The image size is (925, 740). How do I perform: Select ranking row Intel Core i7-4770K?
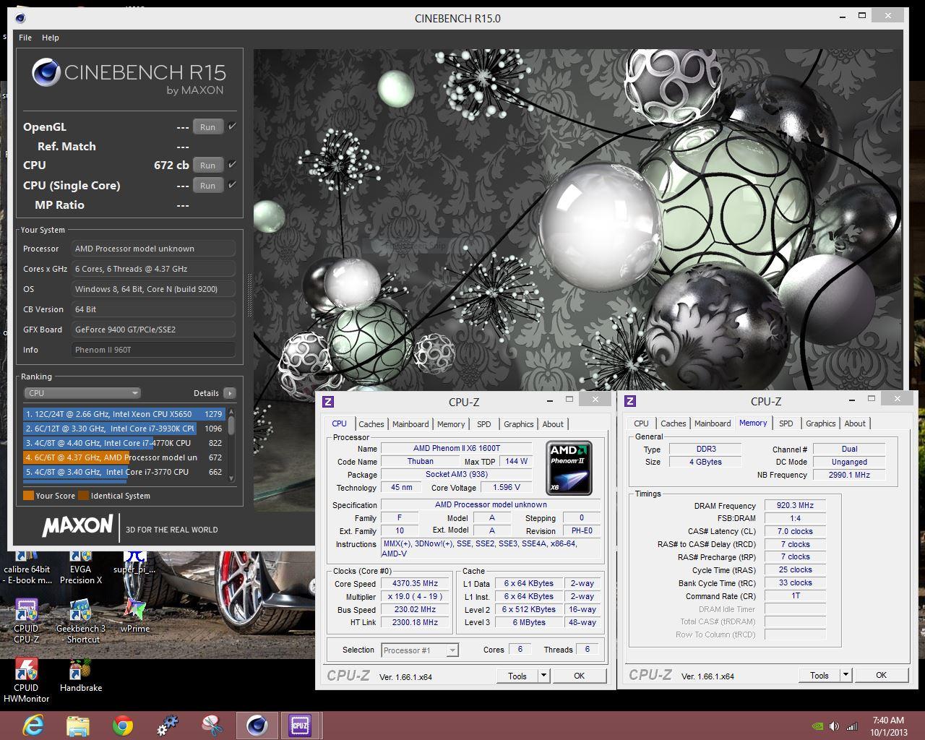point(124,443)
